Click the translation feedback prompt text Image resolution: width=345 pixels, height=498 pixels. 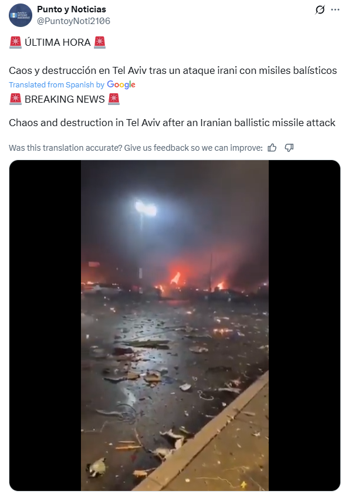(136, 148)
